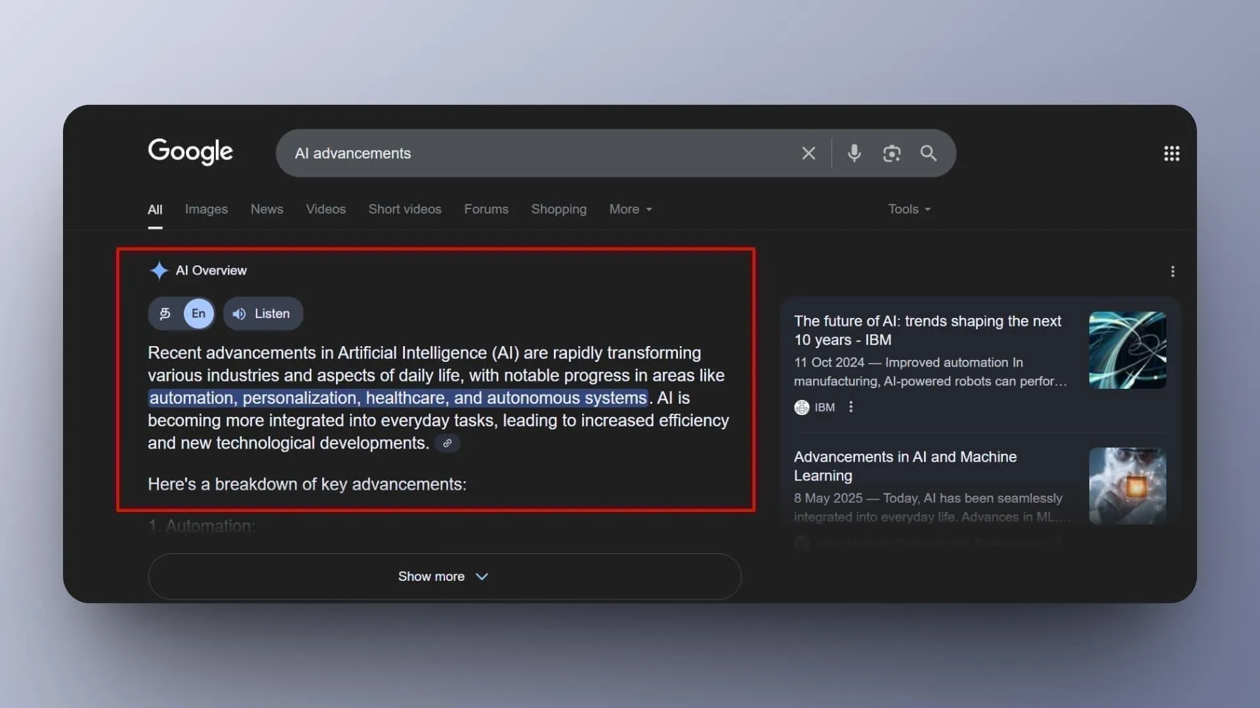The height and width of the screenshot is (708, 1260).
Task: Select the All tab
Action: 155,210
